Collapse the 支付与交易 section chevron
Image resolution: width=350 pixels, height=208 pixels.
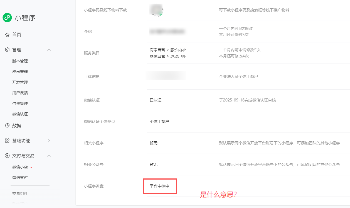49,156
